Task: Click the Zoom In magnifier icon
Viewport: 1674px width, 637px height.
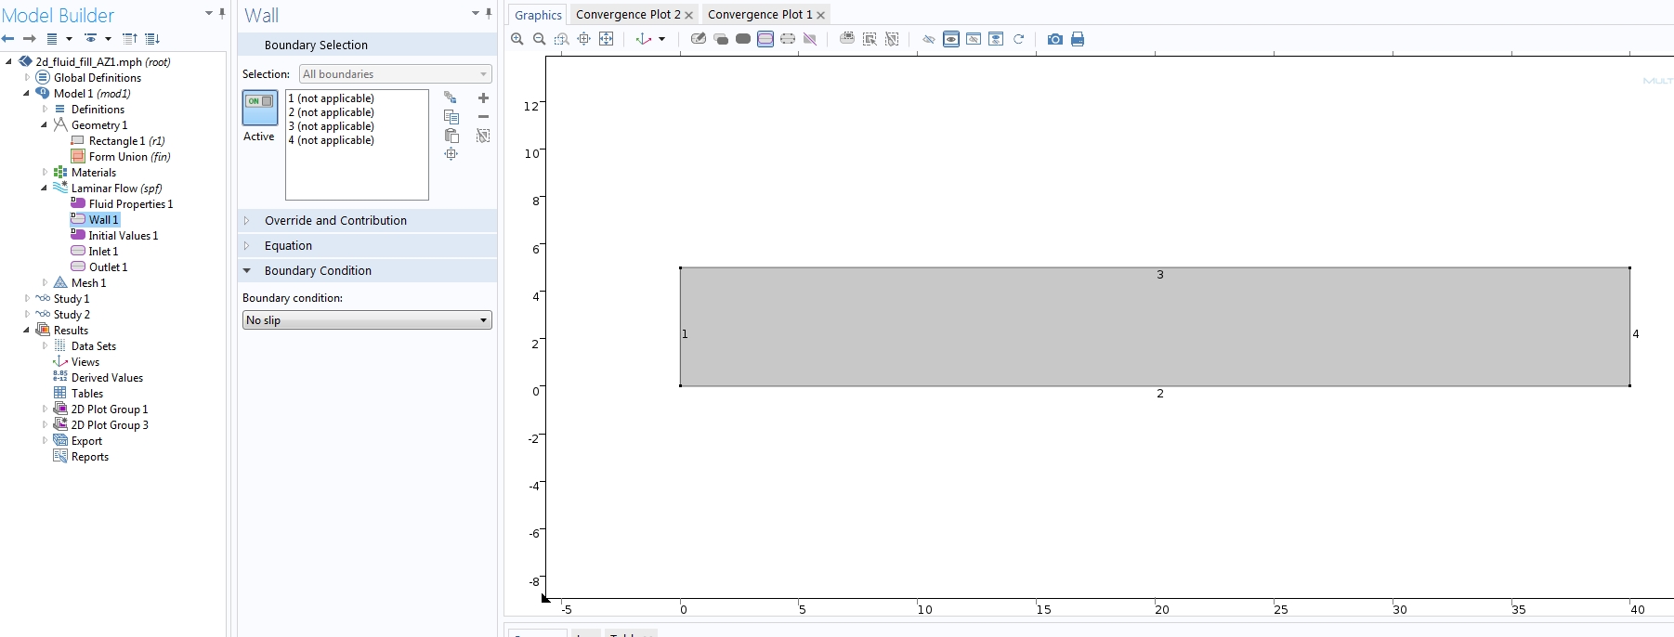Action: pyautogui.click(x=517, y=39)
